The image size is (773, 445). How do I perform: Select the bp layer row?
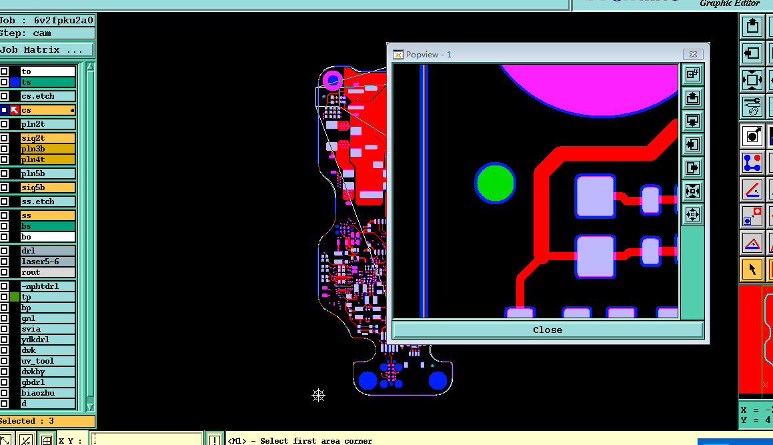[x=47, y=308]
